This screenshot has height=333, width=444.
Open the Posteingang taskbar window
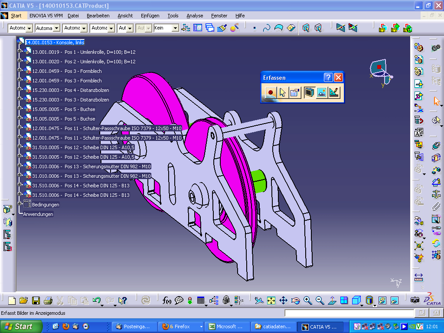click(134, 326)
